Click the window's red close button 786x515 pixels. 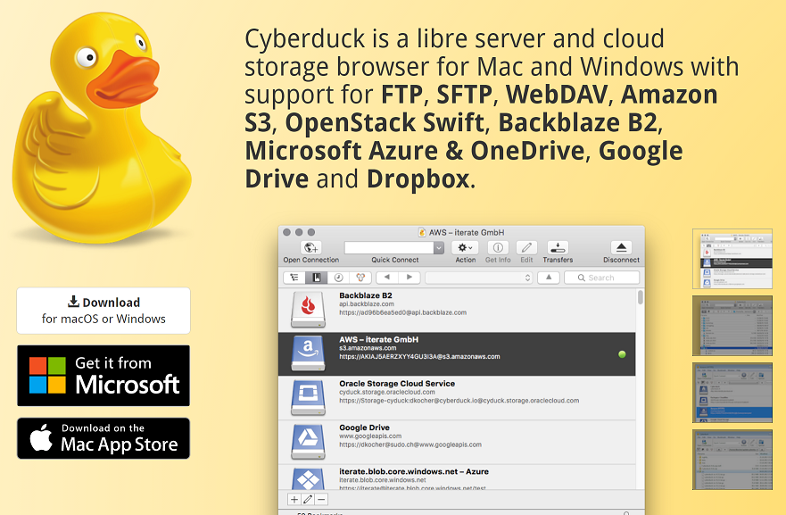(x=286, y=232)
